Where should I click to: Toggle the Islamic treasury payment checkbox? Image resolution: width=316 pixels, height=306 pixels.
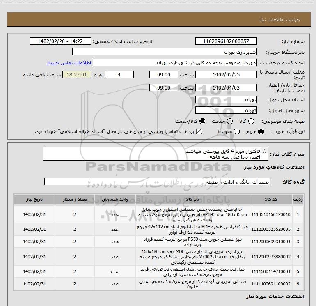point(199,132)
